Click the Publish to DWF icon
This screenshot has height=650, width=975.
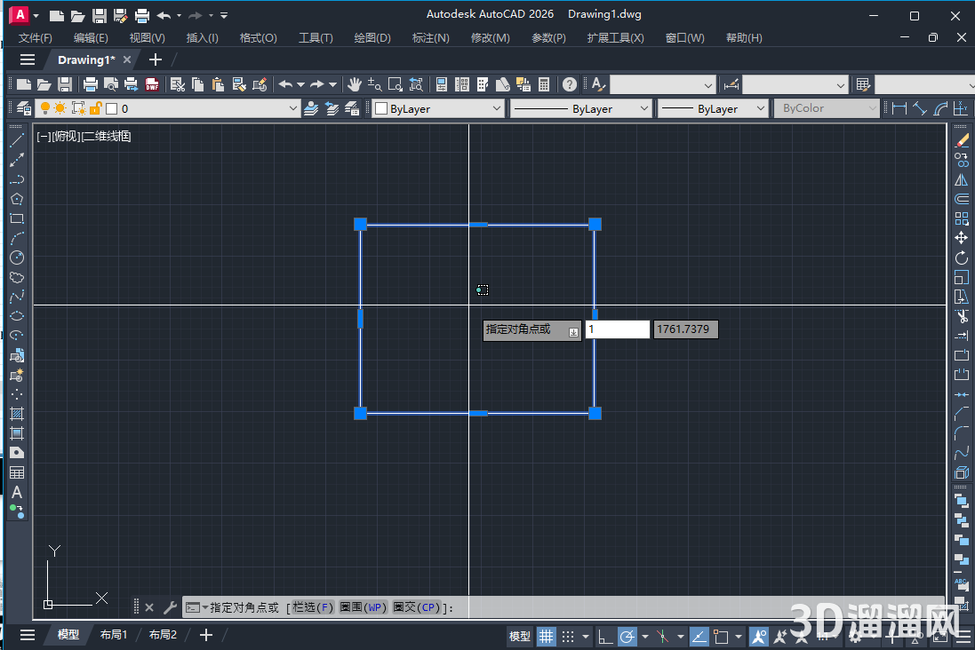click(x=152, y=84)
